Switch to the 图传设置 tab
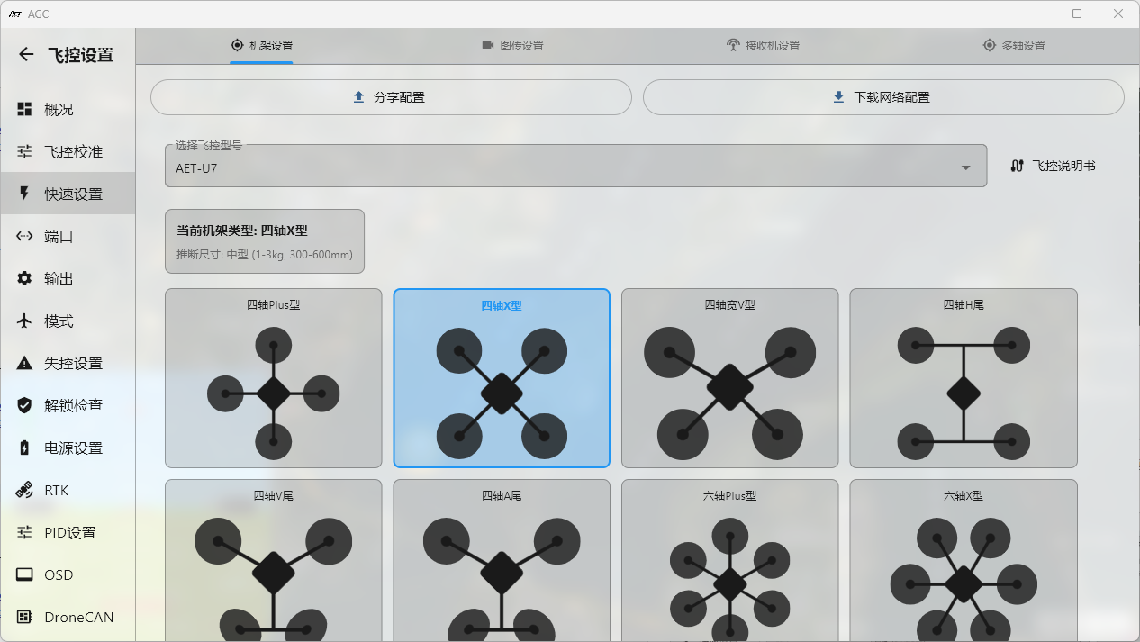The height and width of the screenshot is (642, 1140). pyautogui.click(x=512, y=46)
